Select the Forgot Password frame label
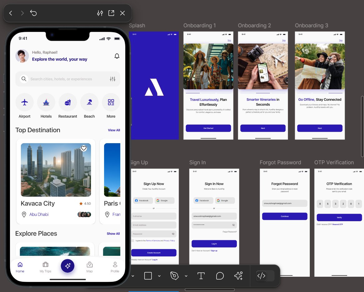364x292 pixels. click(280, 162)
